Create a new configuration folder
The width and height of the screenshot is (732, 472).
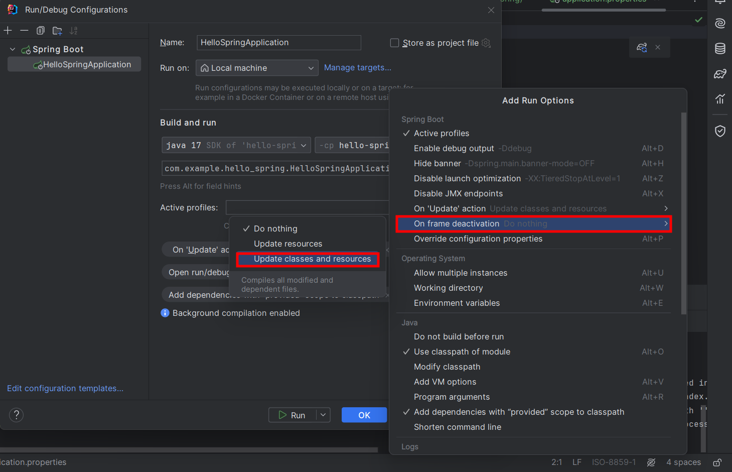coord(57,31)
